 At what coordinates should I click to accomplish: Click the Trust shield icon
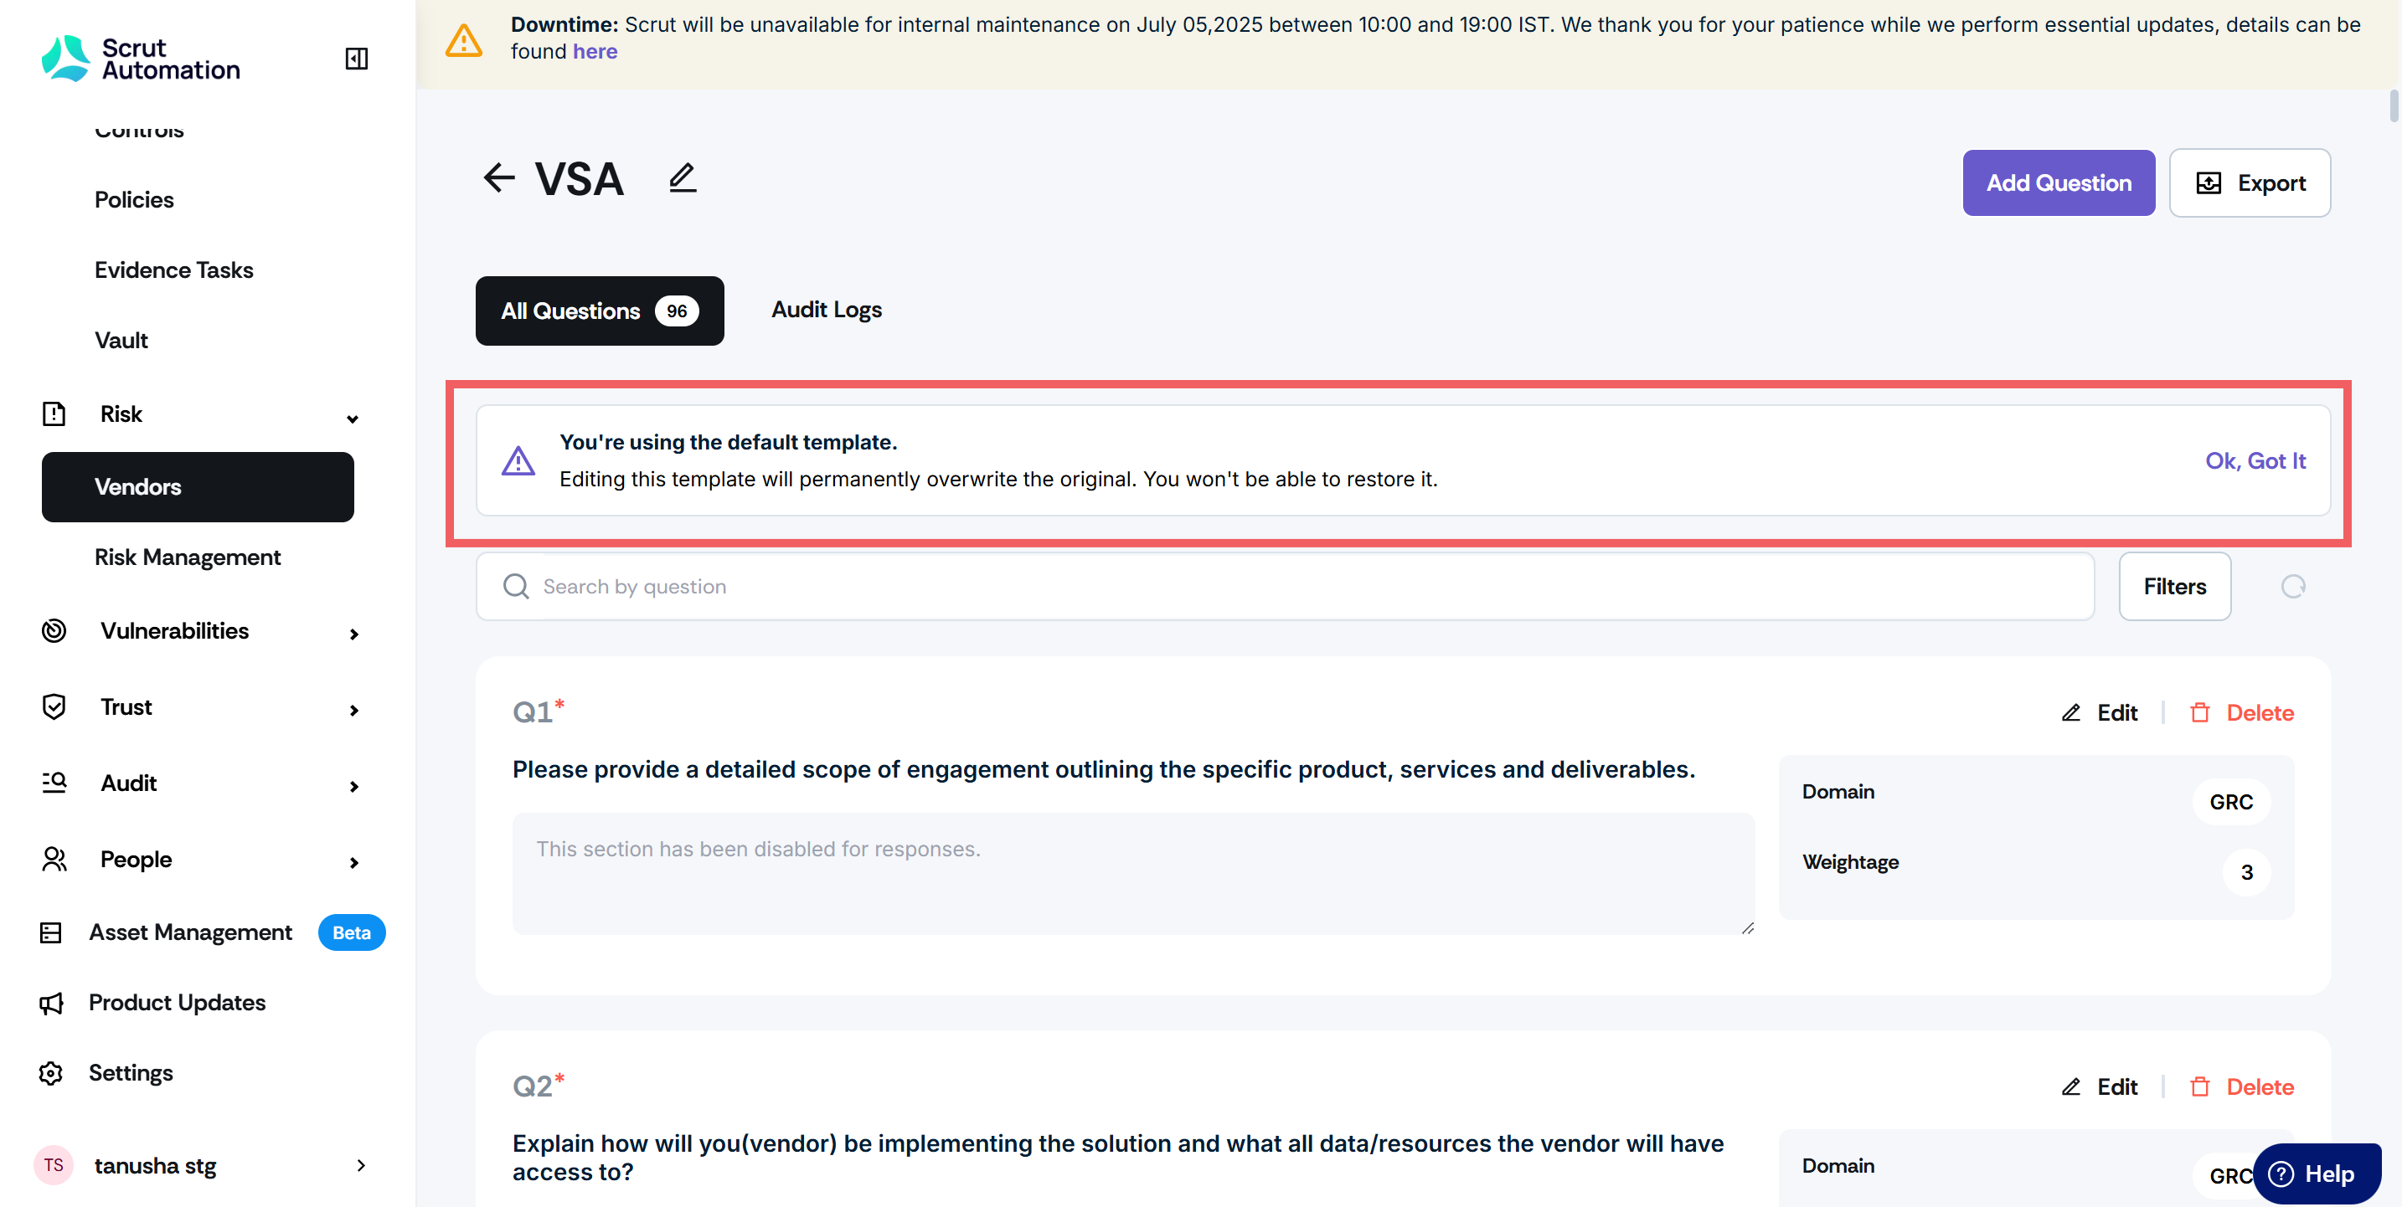pos(54,707)
